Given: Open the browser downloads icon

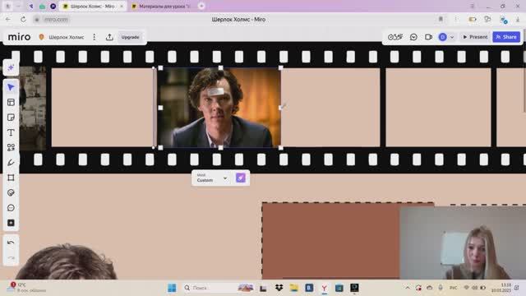Looking at the screenshot, I should point(518,20).
